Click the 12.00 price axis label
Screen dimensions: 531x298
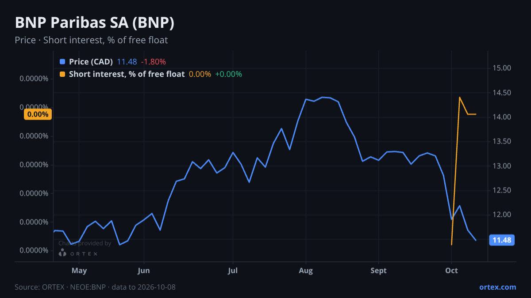[502, 215]
